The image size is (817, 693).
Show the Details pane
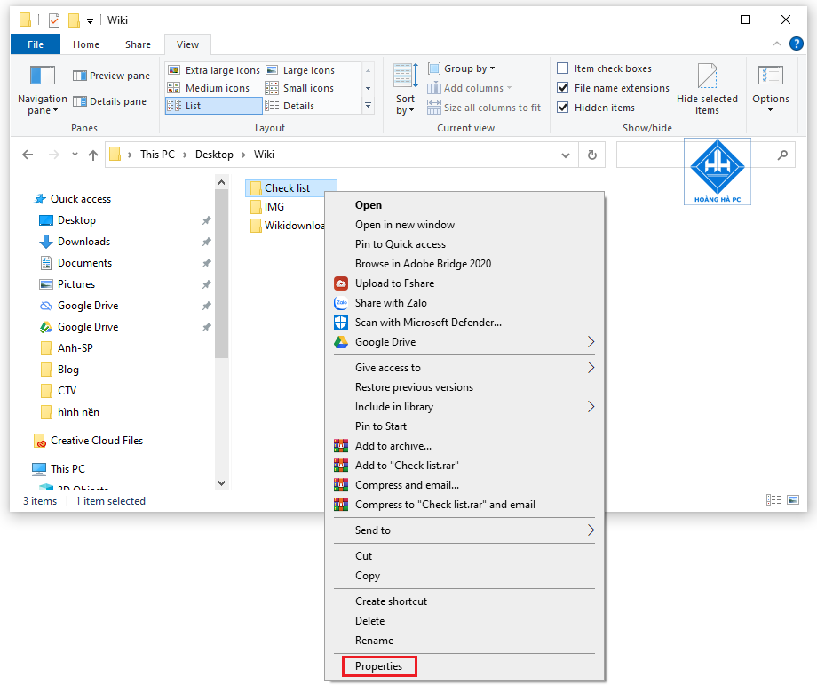pos(111,100)
